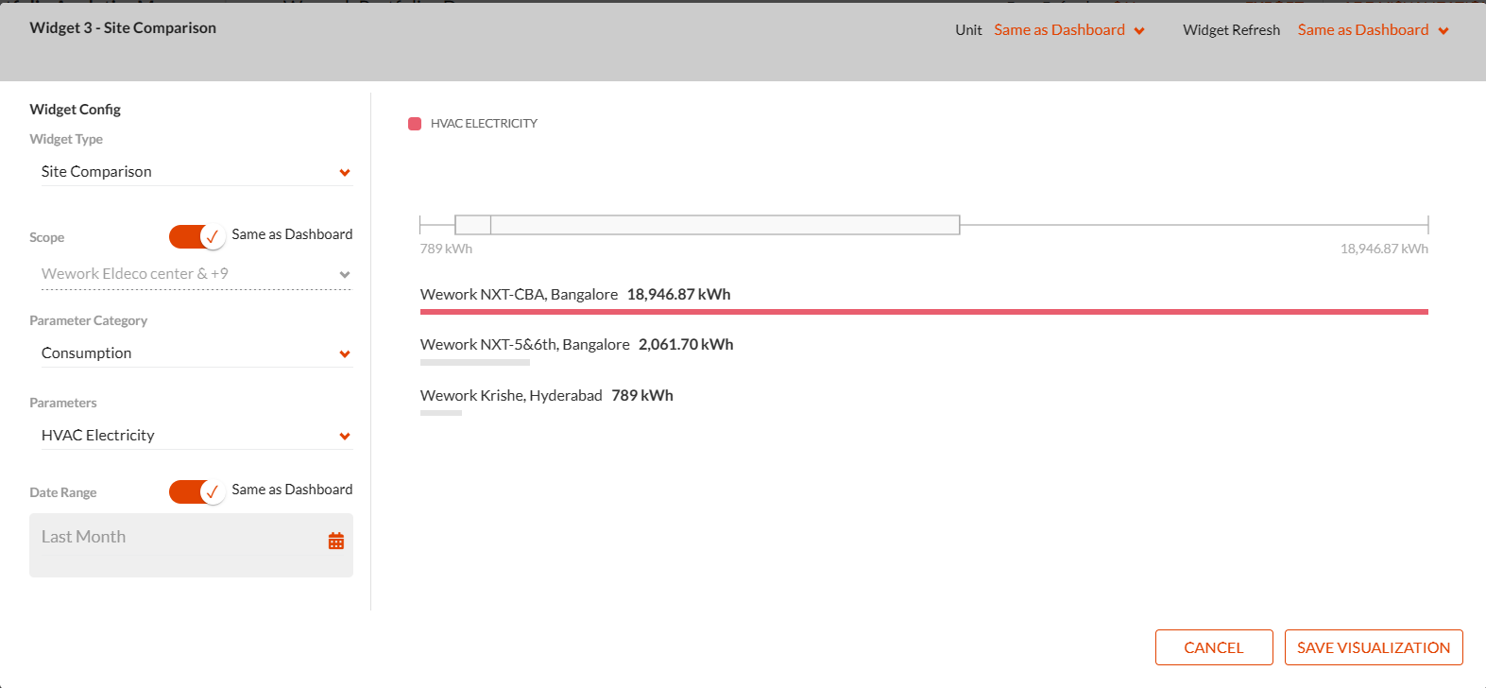
Task: Click the 18,946.87 kWh value beside NXT-CBA
Action: pyautogui.click(x=679, y=295)
